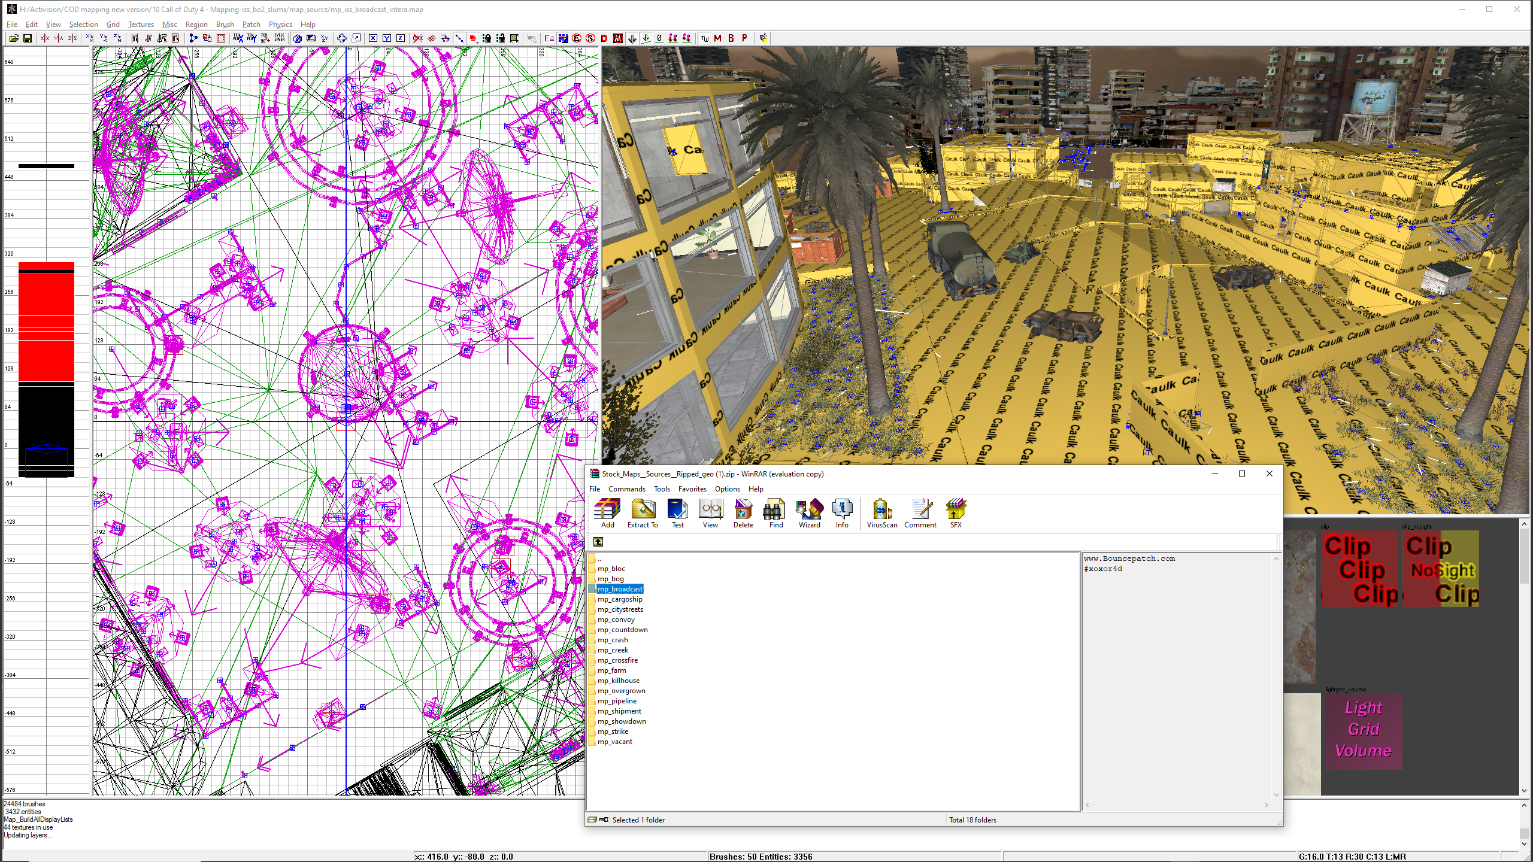The image size is (1533, 862).
Task: Click the Open map file toolbar icon
Action: coord(13,38)
